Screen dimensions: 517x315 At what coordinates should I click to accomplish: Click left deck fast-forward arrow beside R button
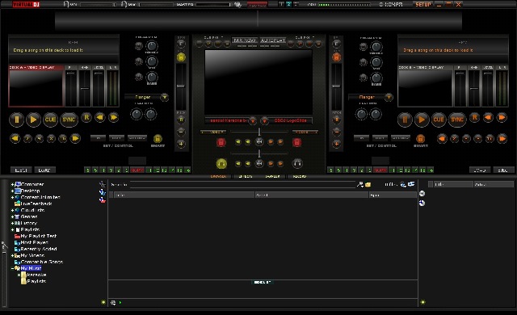113,117
